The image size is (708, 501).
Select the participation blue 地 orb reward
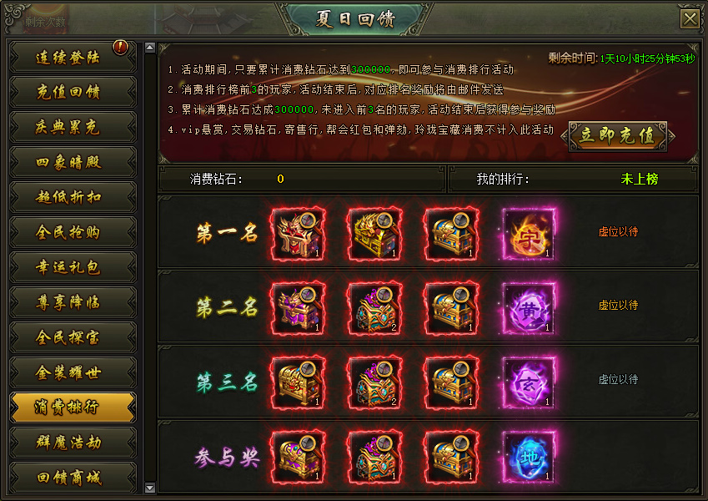click(529, 457)
